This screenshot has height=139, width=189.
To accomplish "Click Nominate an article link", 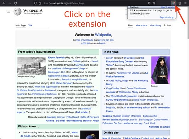I will (x=159, y=127).
